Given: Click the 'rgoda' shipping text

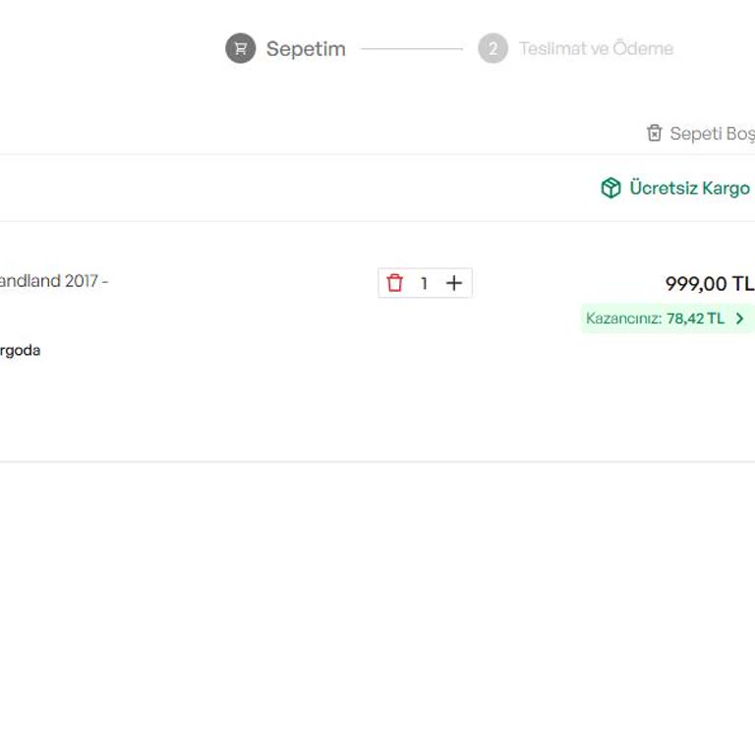Looking at the screenshot, I should [20, 350].
